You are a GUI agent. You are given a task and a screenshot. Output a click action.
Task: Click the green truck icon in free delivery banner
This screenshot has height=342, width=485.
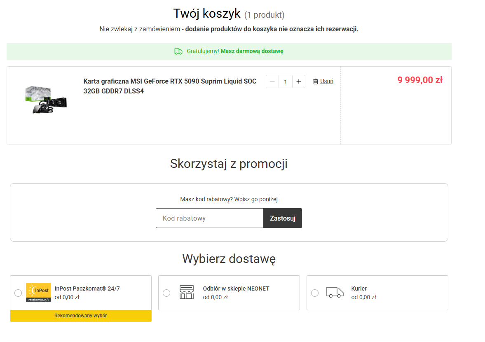[x=178, y=51]
